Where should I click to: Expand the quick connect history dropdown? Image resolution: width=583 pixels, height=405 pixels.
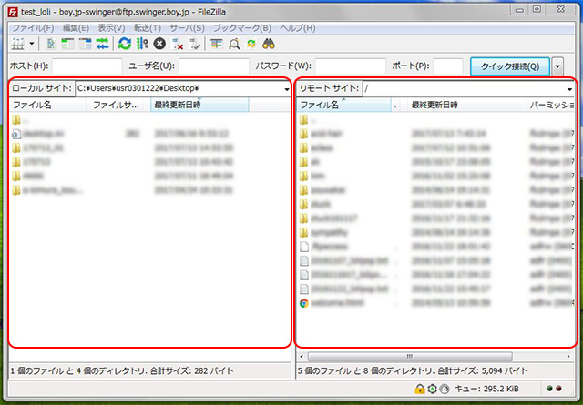point(557,66)
